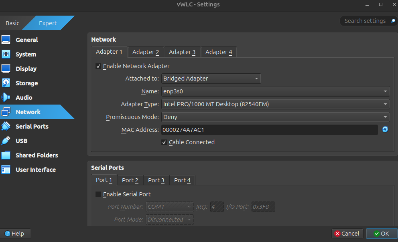The image size is (398, 242).
Task: Uncheck Enable Network Adapter
Action: [98, 66]
